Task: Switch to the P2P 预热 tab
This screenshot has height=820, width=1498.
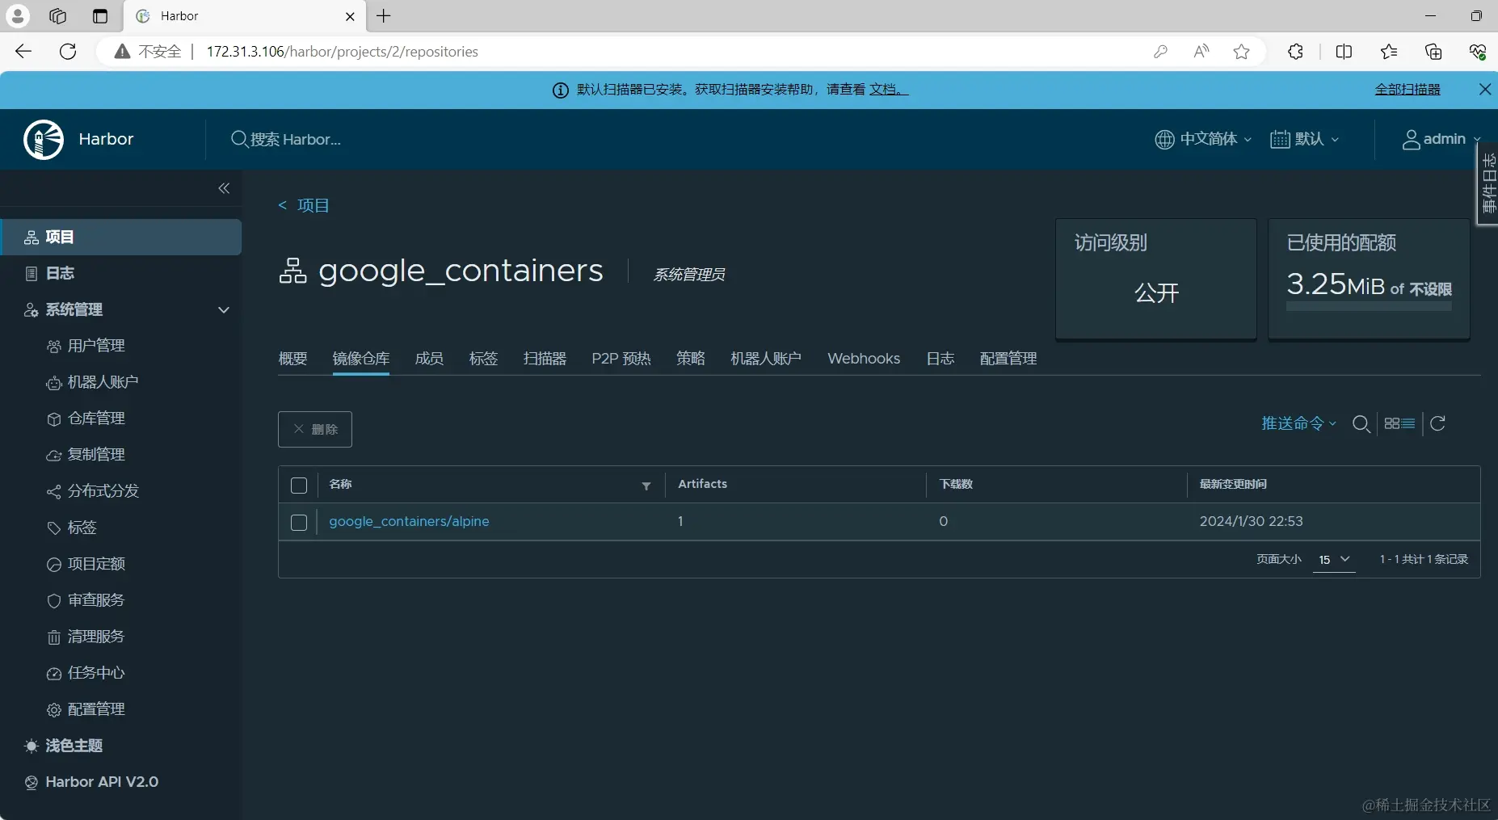Action: click(621, 358)
